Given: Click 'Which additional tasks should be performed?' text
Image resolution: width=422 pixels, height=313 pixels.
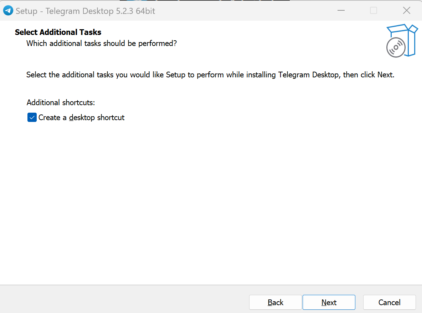Looking at the screenshot, I should pos(102,43).
